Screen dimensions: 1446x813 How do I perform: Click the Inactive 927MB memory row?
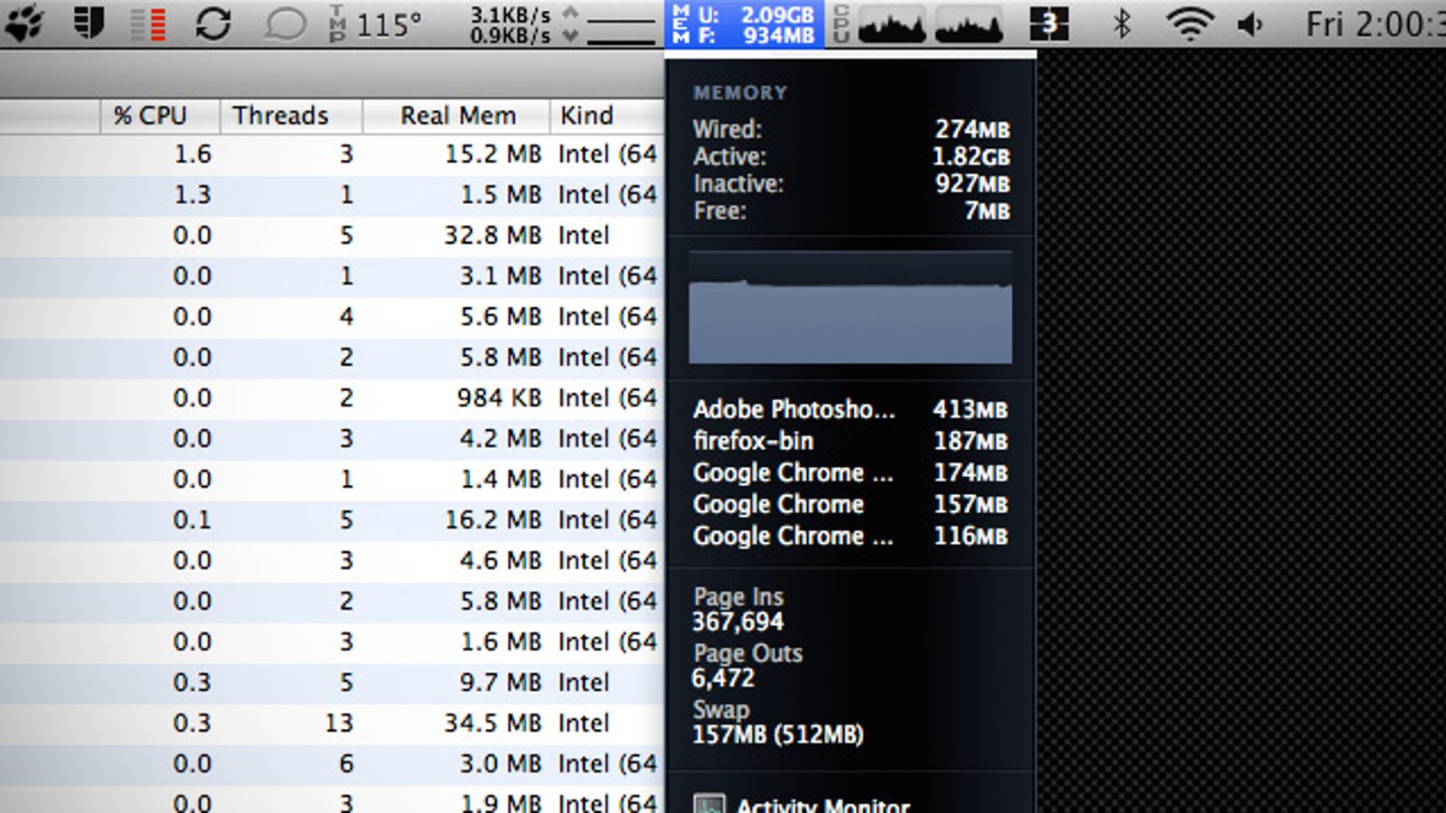pos(851,183)
